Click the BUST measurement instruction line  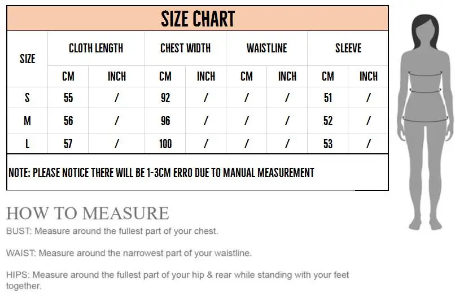112,231
